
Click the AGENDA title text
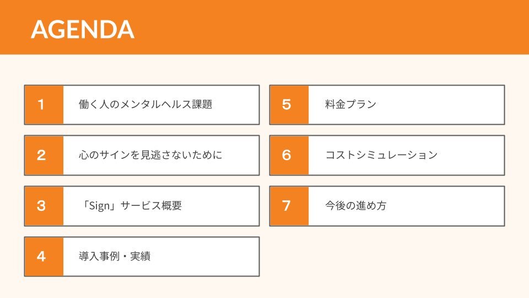83,29
